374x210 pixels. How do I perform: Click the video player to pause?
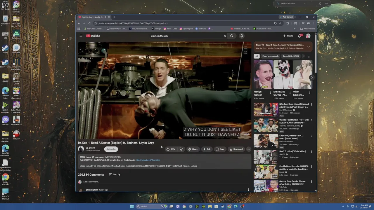coord(165,90)
